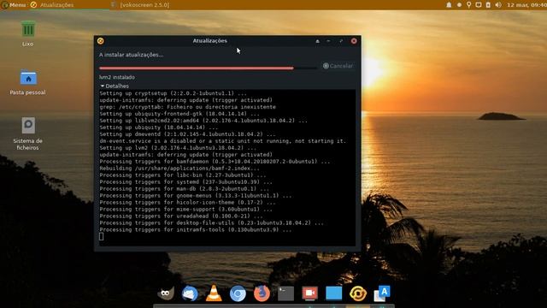Maximize the Atualizações window
547x308 pixels.
point(341,41)
